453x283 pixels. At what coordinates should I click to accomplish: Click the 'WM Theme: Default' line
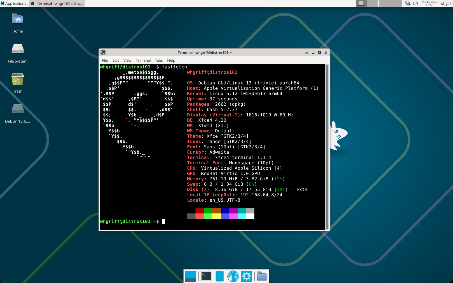211,131
